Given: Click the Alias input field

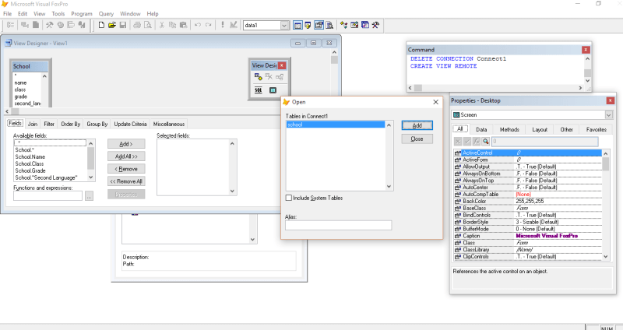Looking at the screenshot, I should [338, 225].
